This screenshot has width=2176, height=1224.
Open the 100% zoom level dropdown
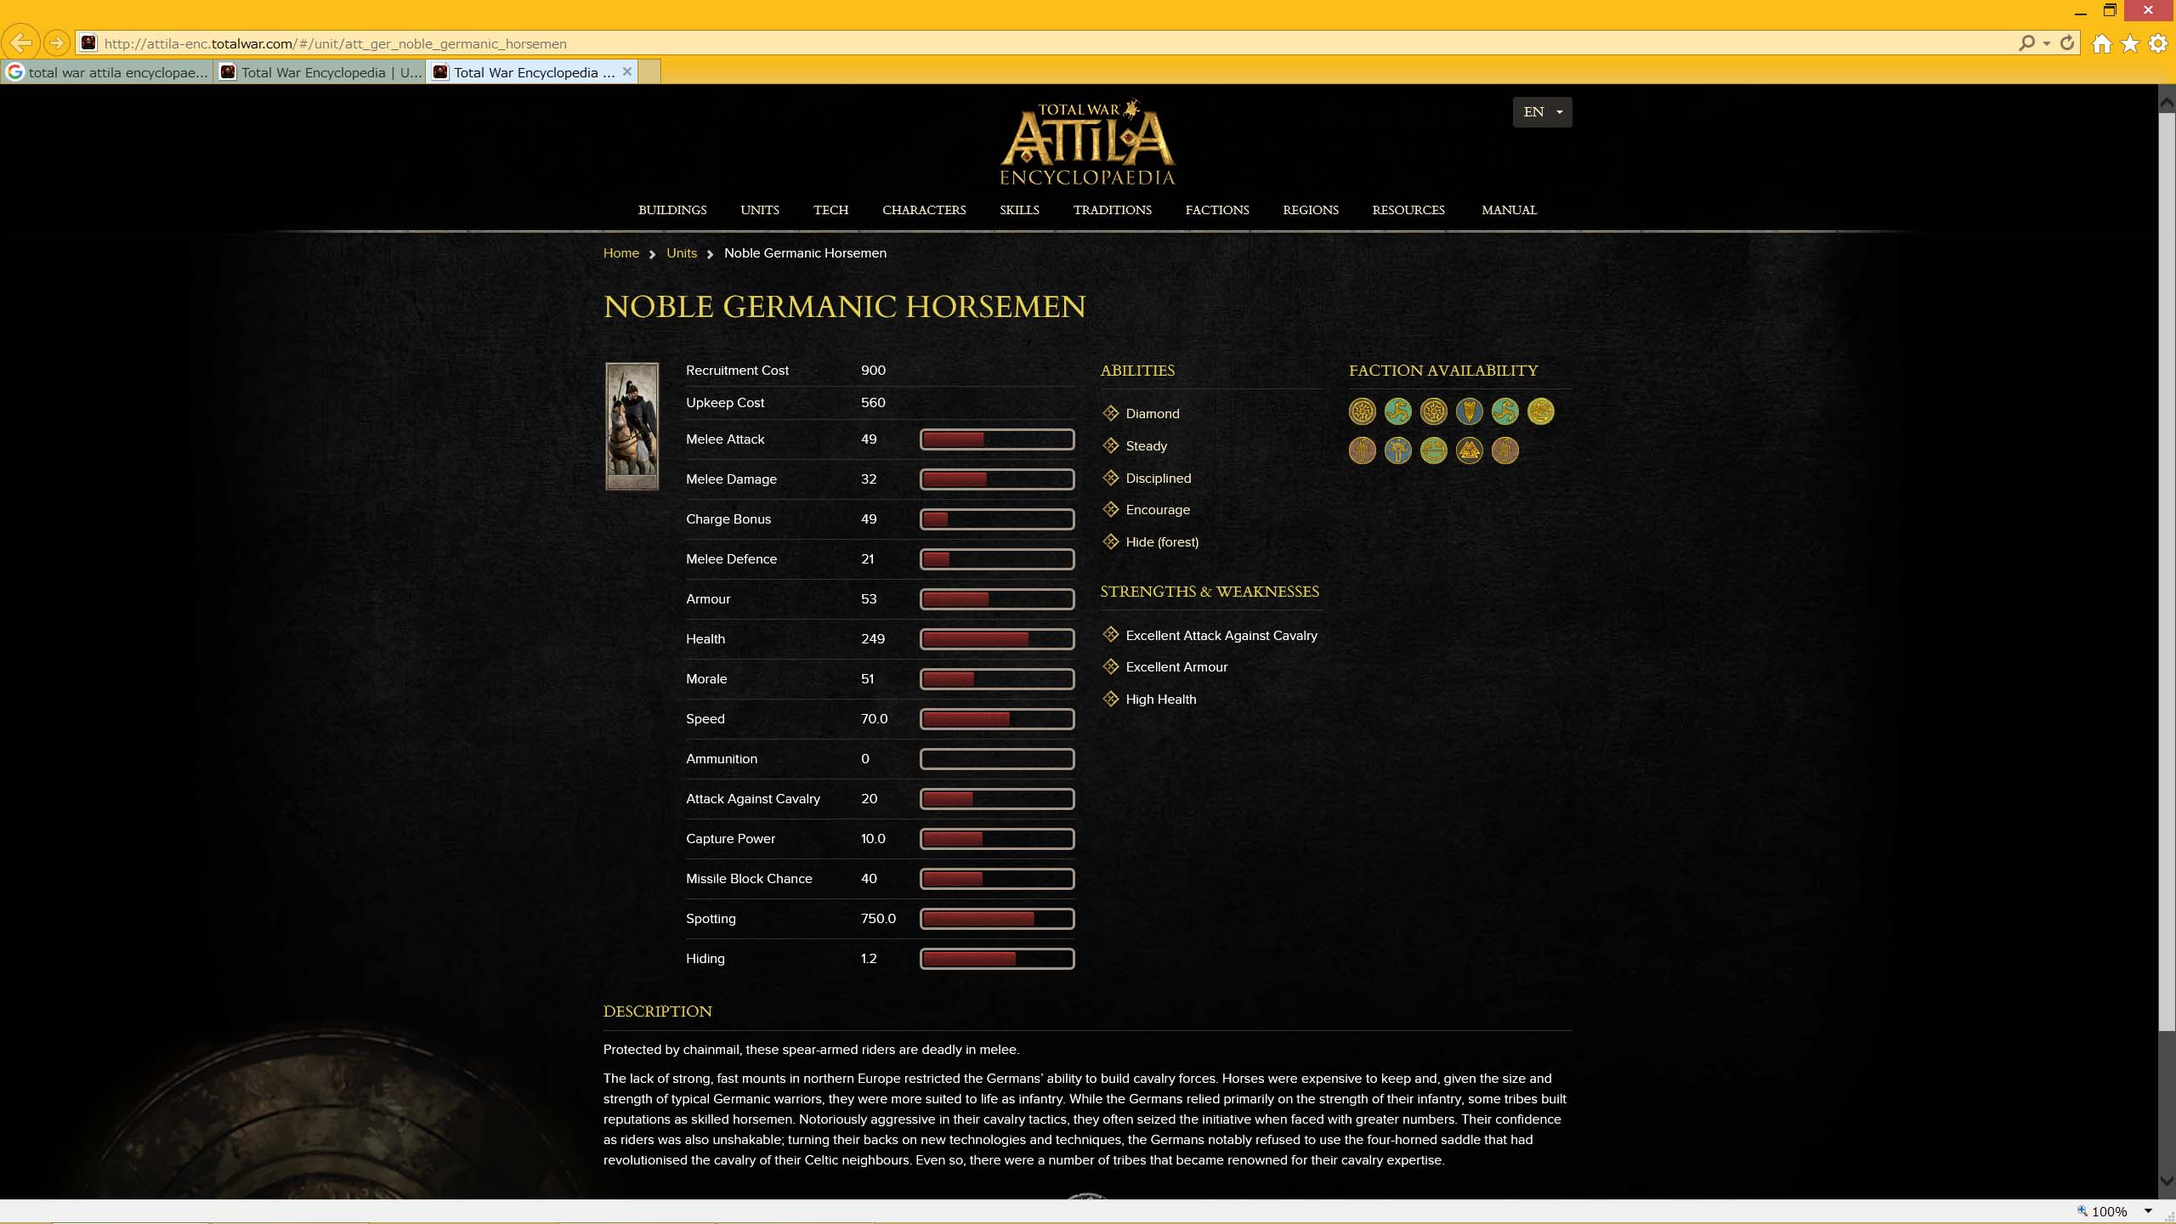[x=2148, y=1211]
